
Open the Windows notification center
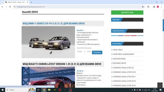(161, 90)
